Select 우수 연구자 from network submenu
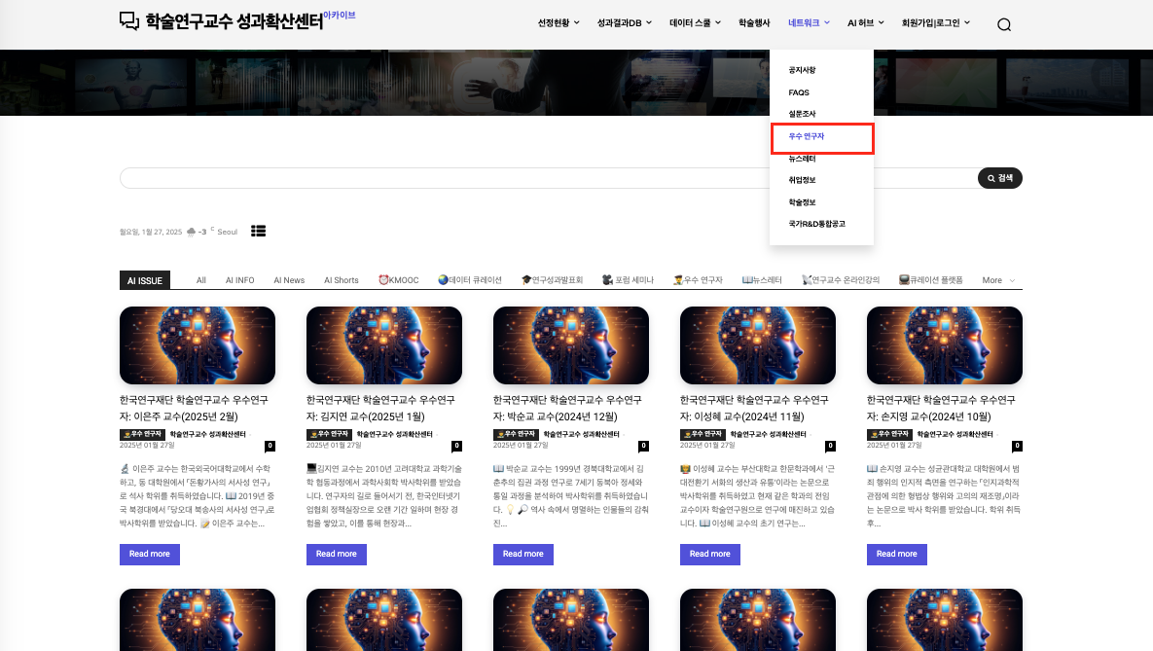 point(807,136)
